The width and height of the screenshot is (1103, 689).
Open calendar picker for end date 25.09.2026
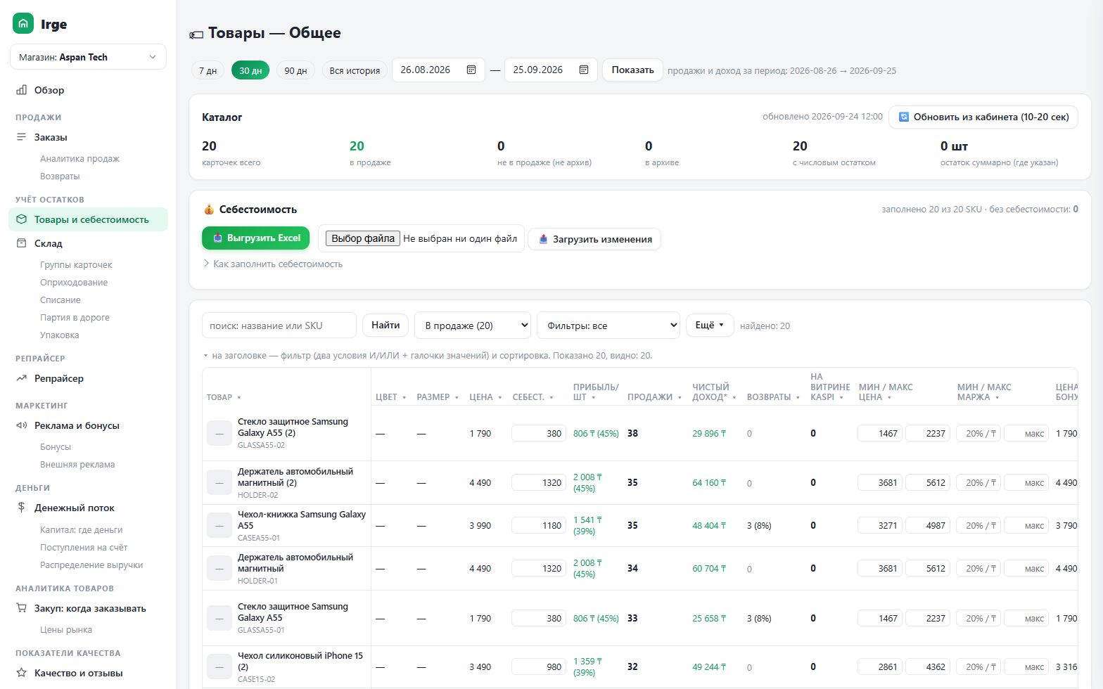584,70
